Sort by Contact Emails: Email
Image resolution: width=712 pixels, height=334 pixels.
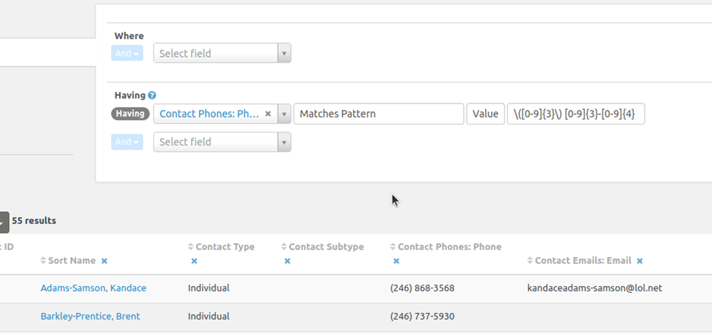[530, 261]
